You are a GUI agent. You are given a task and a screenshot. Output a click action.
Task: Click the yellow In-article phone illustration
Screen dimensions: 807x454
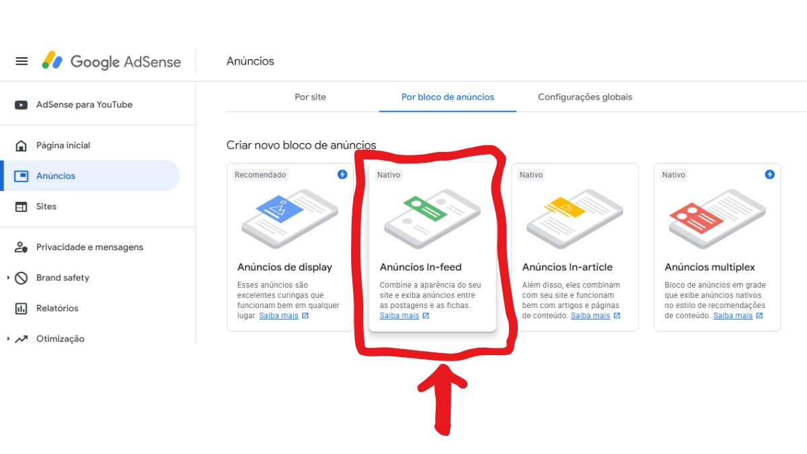point(575,219)
